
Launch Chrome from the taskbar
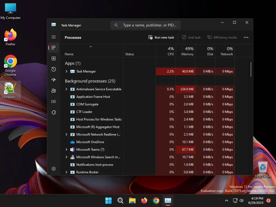click(156, 201)
